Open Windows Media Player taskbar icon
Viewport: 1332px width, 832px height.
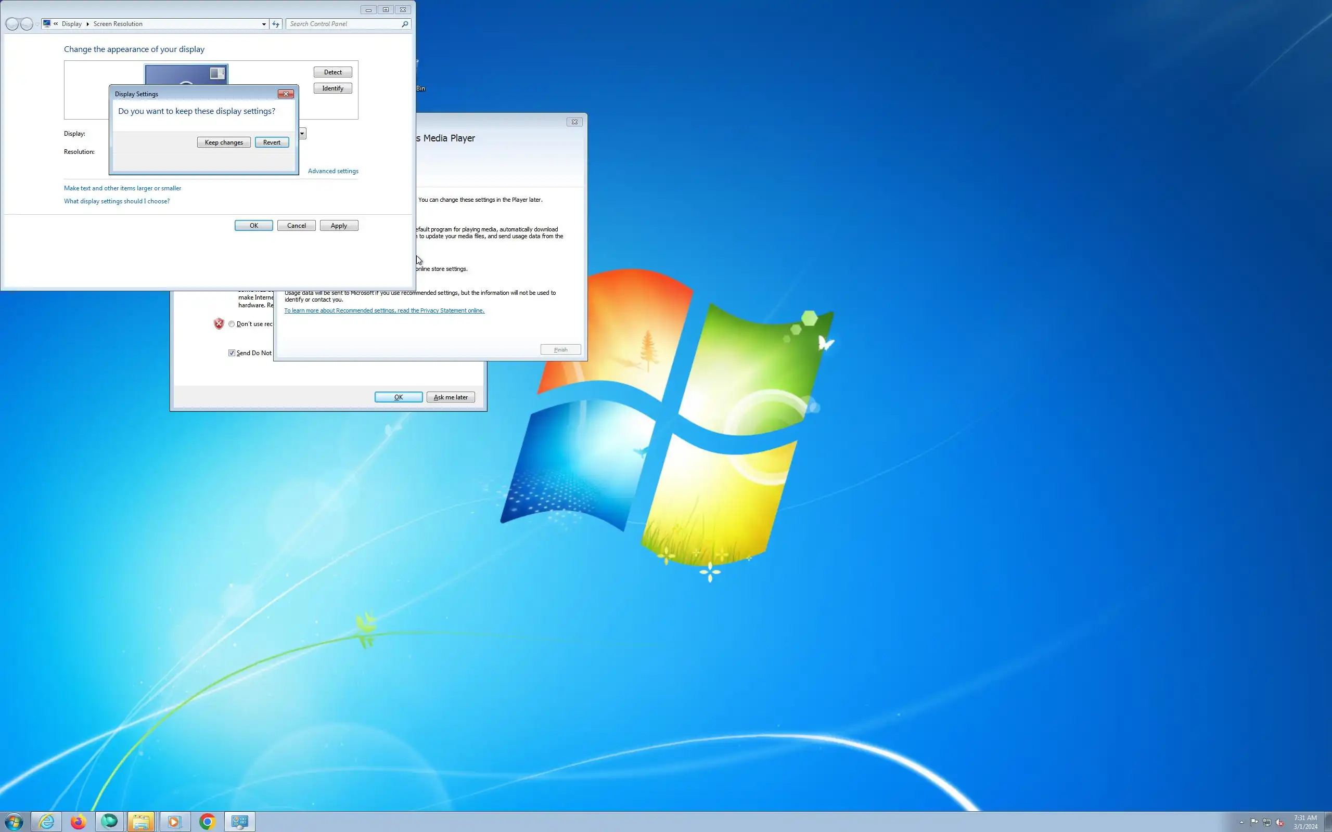point(174,822)
